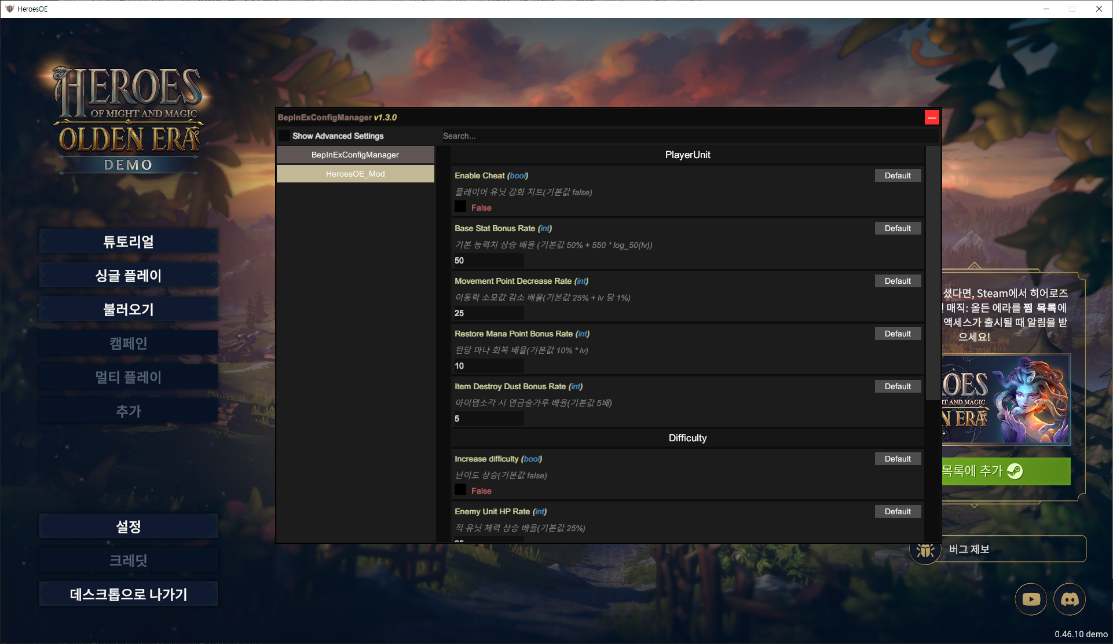Reset Base Stat Bonus Rate to Default
The height and width of the screenshot is (644, 1113).
[x=897, y=228]
